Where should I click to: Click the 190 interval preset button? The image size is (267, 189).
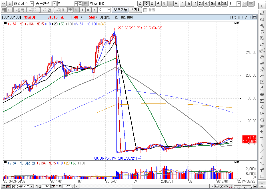point(219,4)
